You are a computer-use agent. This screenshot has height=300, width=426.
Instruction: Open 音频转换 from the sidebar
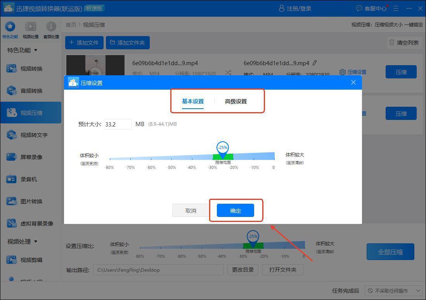[x=12, y=91]
